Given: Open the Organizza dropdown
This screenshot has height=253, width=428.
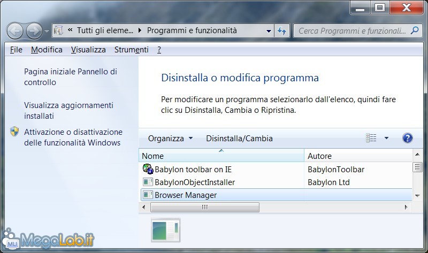Looking at the screenshot, I should 171,139.
